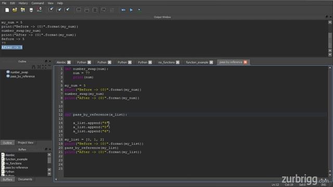Open the Edit menu
333x187 pixels.
(12, 3)
